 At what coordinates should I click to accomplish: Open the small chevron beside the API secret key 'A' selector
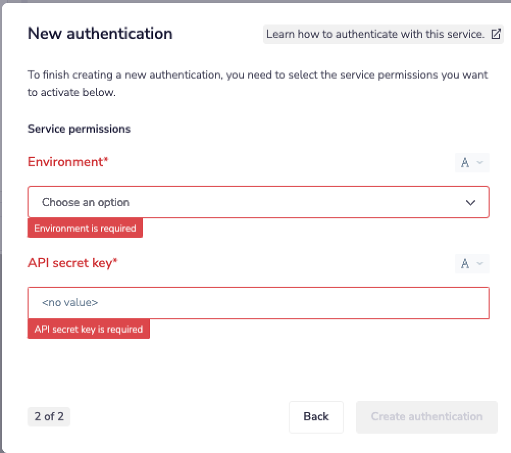[479, 264]
